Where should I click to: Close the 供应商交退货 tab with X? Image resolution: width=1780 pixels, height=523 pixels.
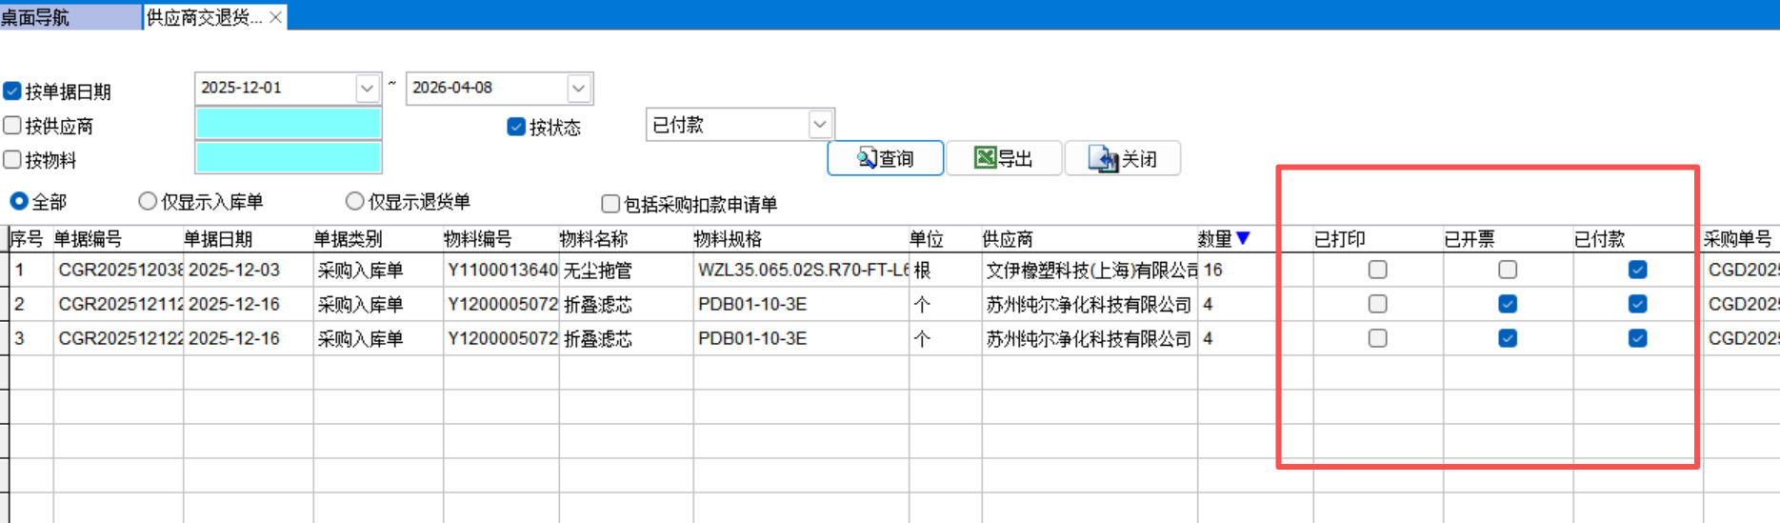point(275,17)
